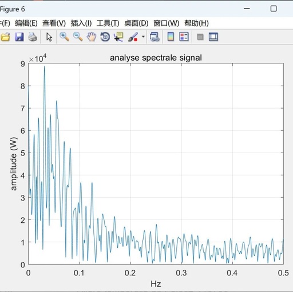This screenshot has height=292, width=293.
Task: Click Show Plot Tools dock icon
Action: pyautogui.click(x=213, y=37)
